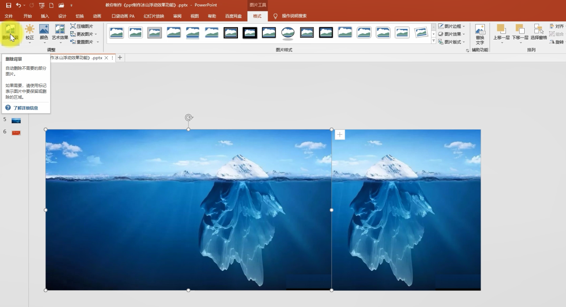The height and width of the screenshot is (307, 566).
Task: Save the presentation from quick access toolbar
Action: [9, 5]
